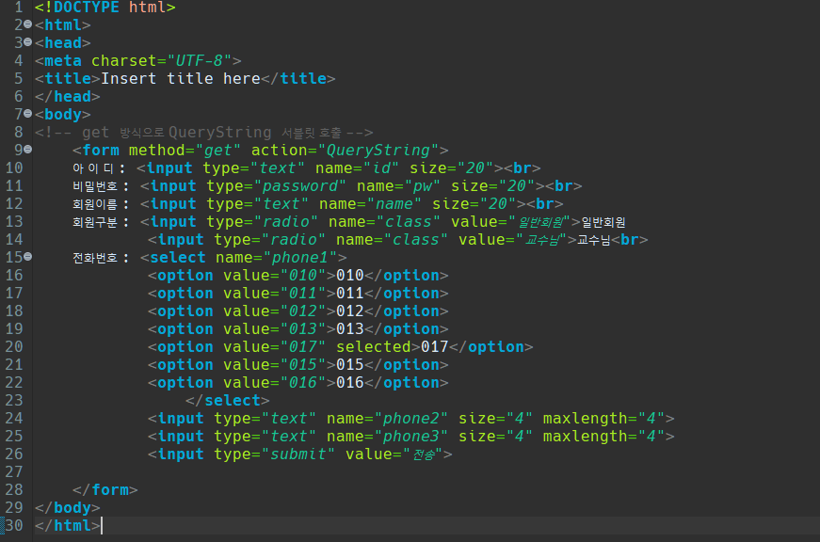
Task: Click the option value "010" on line 16
Action: (303, 276)
